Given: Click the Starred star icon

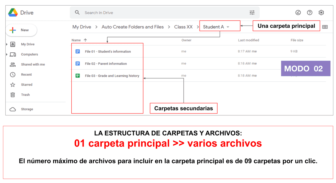Looking at the screenshot, I should point(13,85).
